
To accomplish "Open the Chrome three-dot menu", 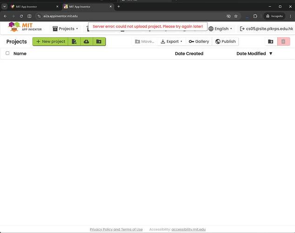I will 290,16.
